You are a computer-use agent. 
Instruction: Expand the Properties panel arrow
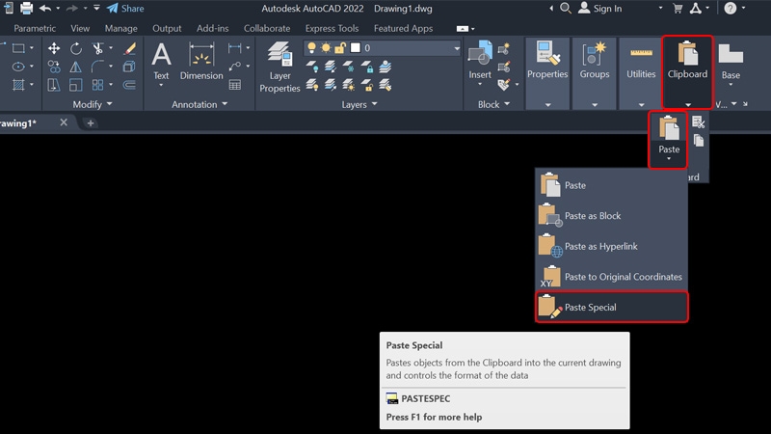tap(547, 104)
